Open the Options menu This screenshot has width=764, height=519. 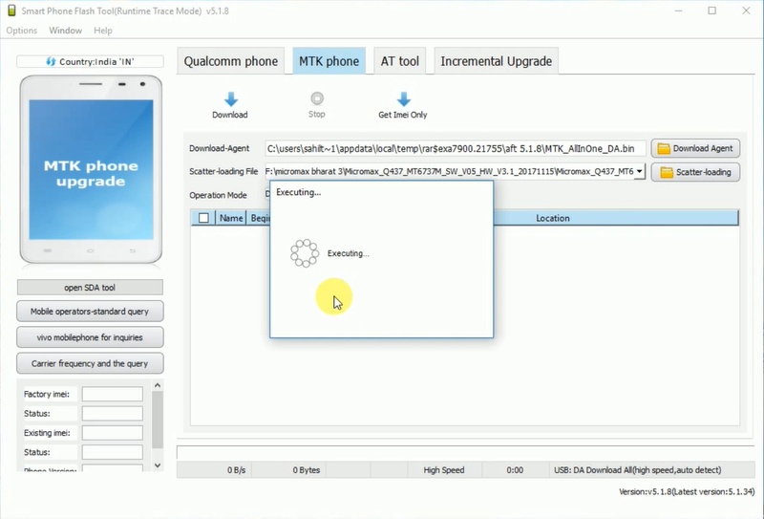[21, 31]
